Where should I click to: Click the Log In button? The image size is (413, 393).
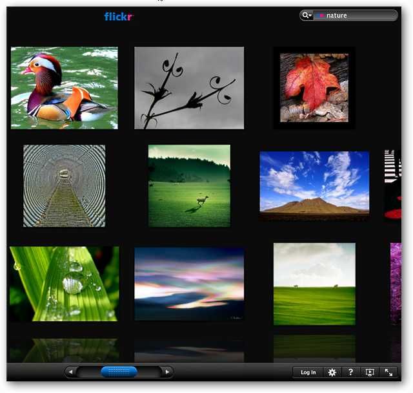[x=308, y=372]
